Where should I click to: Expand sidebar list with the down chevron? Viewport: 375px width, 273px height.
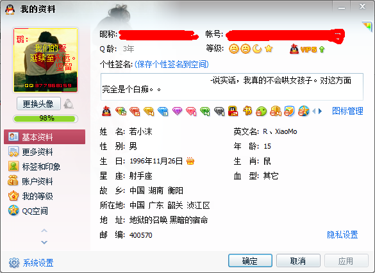(x=44, y=242)
